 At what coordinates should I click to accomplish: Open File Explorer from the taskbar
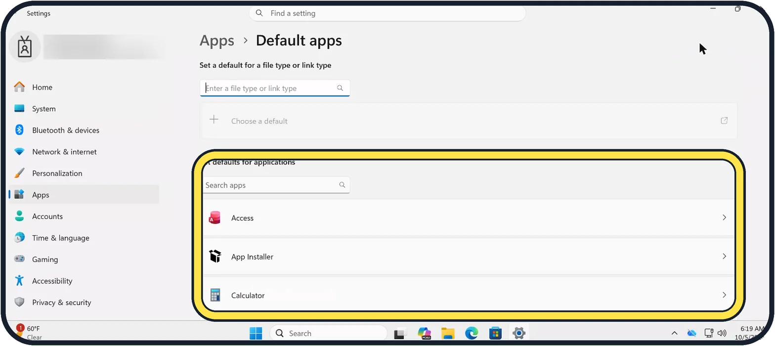[448, 334]
